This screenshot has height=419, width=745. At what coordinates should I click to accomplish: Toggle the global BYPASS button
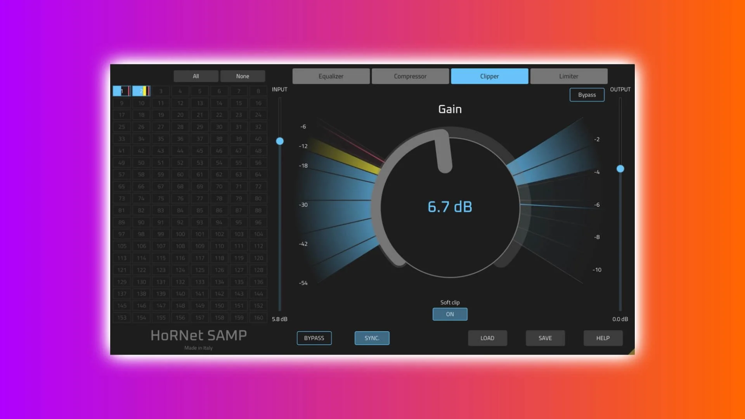[x=314, y=338]
